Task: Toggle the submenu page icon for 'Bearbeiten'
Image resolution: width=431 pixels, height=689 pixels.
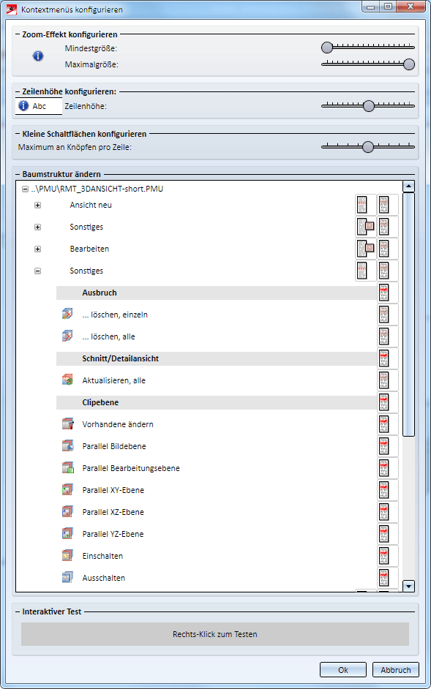Action: [x=366, y=249]
